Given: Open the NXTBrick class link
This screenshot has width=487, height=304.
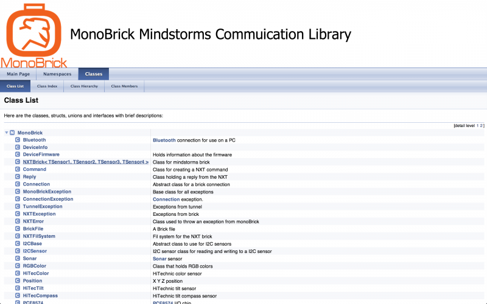Looking at the screenshot, I should point(85,162).
